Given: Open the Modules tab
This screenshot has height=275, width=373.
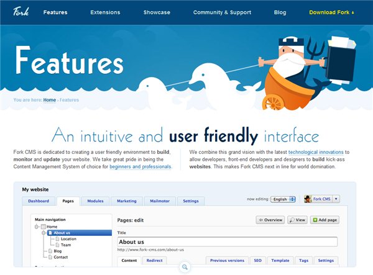Looking at the screenshot, I should click(x=95, y=201).
